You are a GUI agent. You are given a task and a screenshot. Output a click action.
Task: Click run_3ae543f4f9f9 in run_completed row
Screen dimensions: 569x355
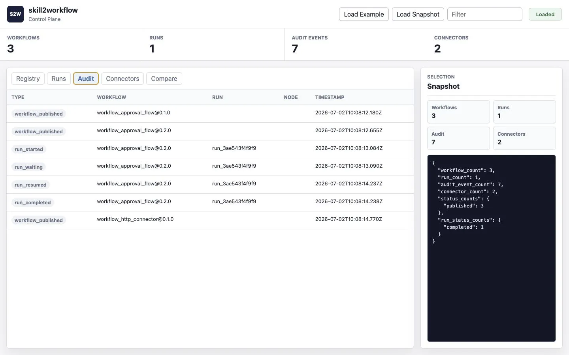[234, 202]
